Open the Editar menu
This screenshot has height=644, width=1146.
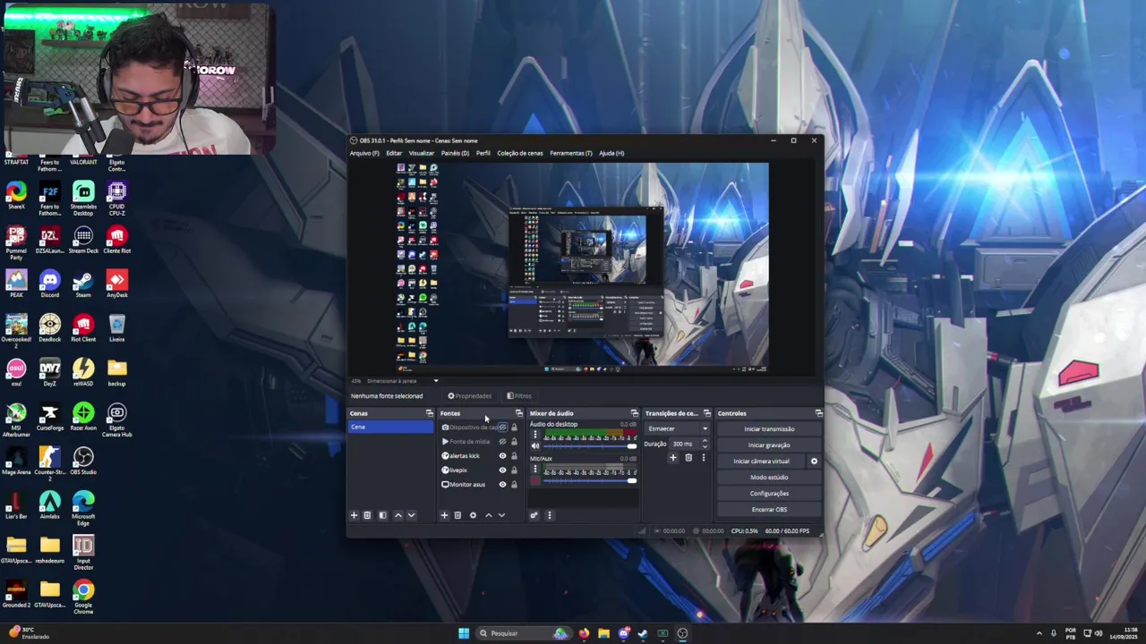pyautogui.click(x=394, y=153)
